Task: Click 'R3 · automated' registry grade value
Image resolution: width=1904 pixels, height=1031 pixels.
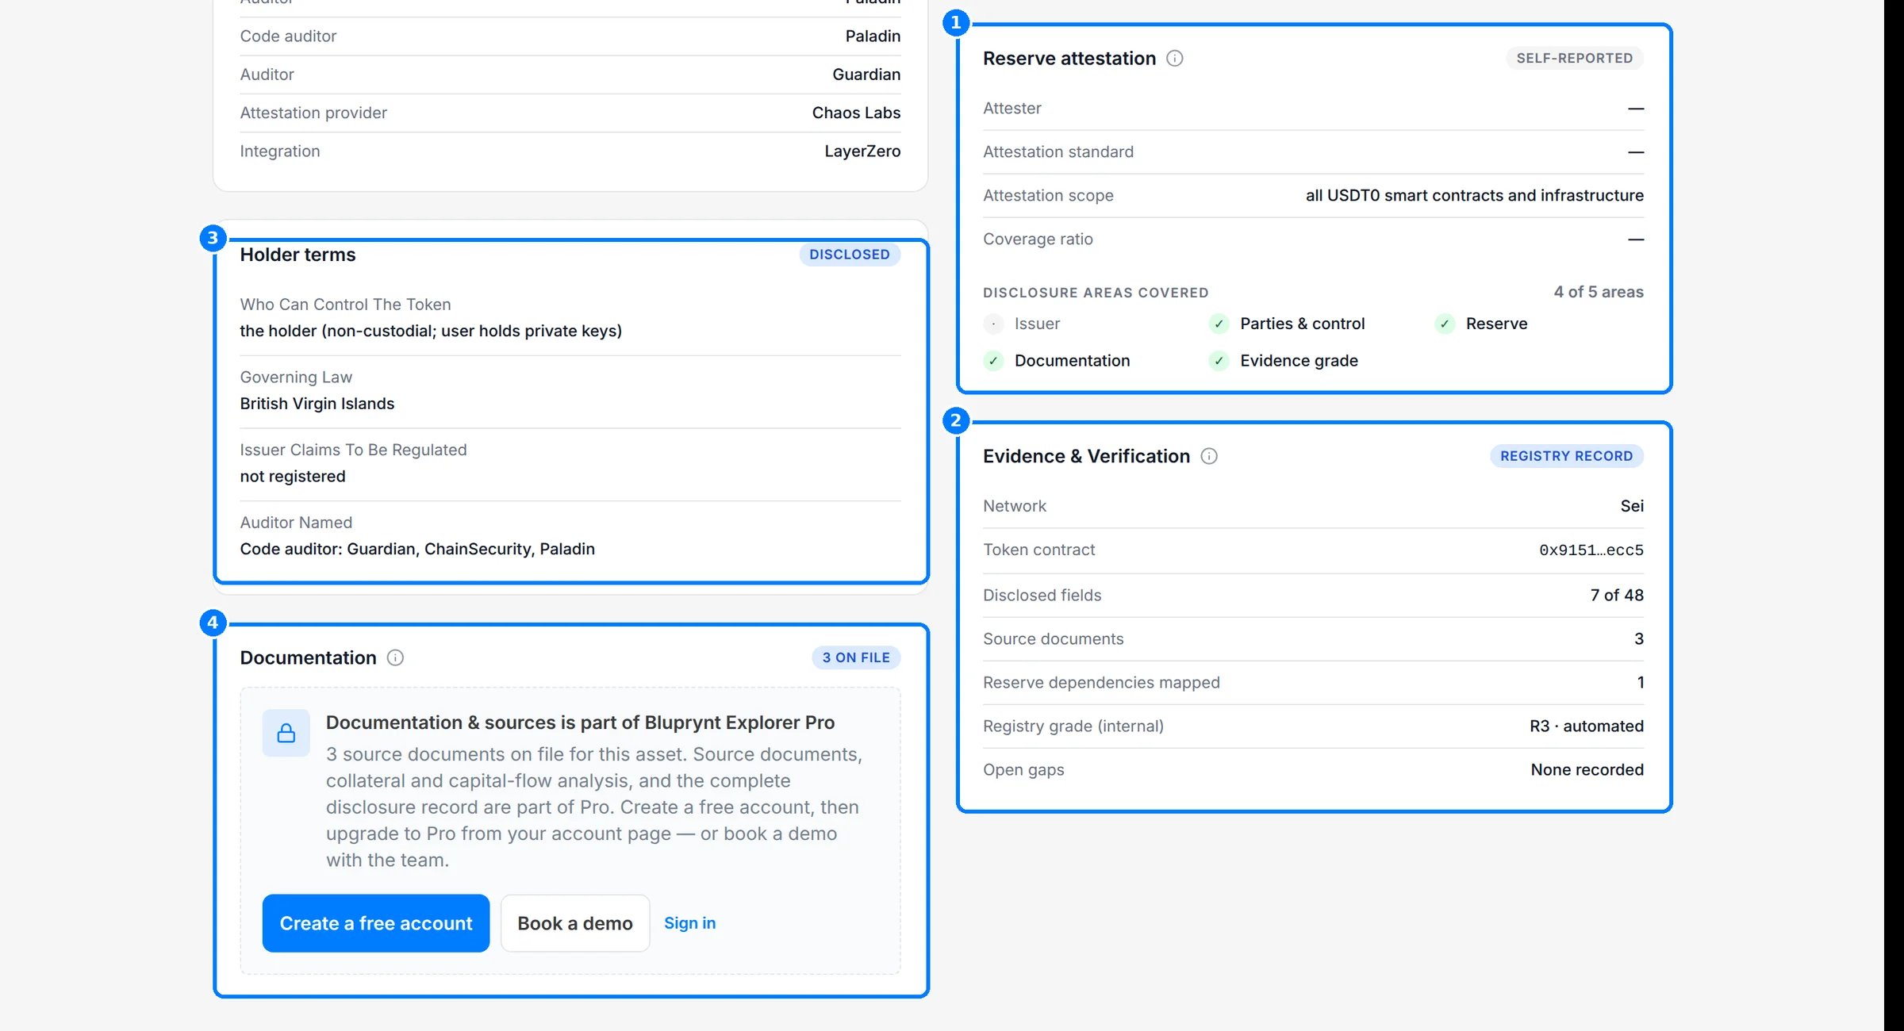Action: [1587, 726]
